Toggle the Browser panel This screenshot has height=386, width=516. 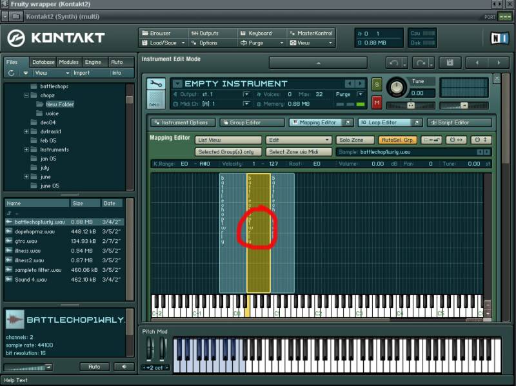(x=164, y=34)
